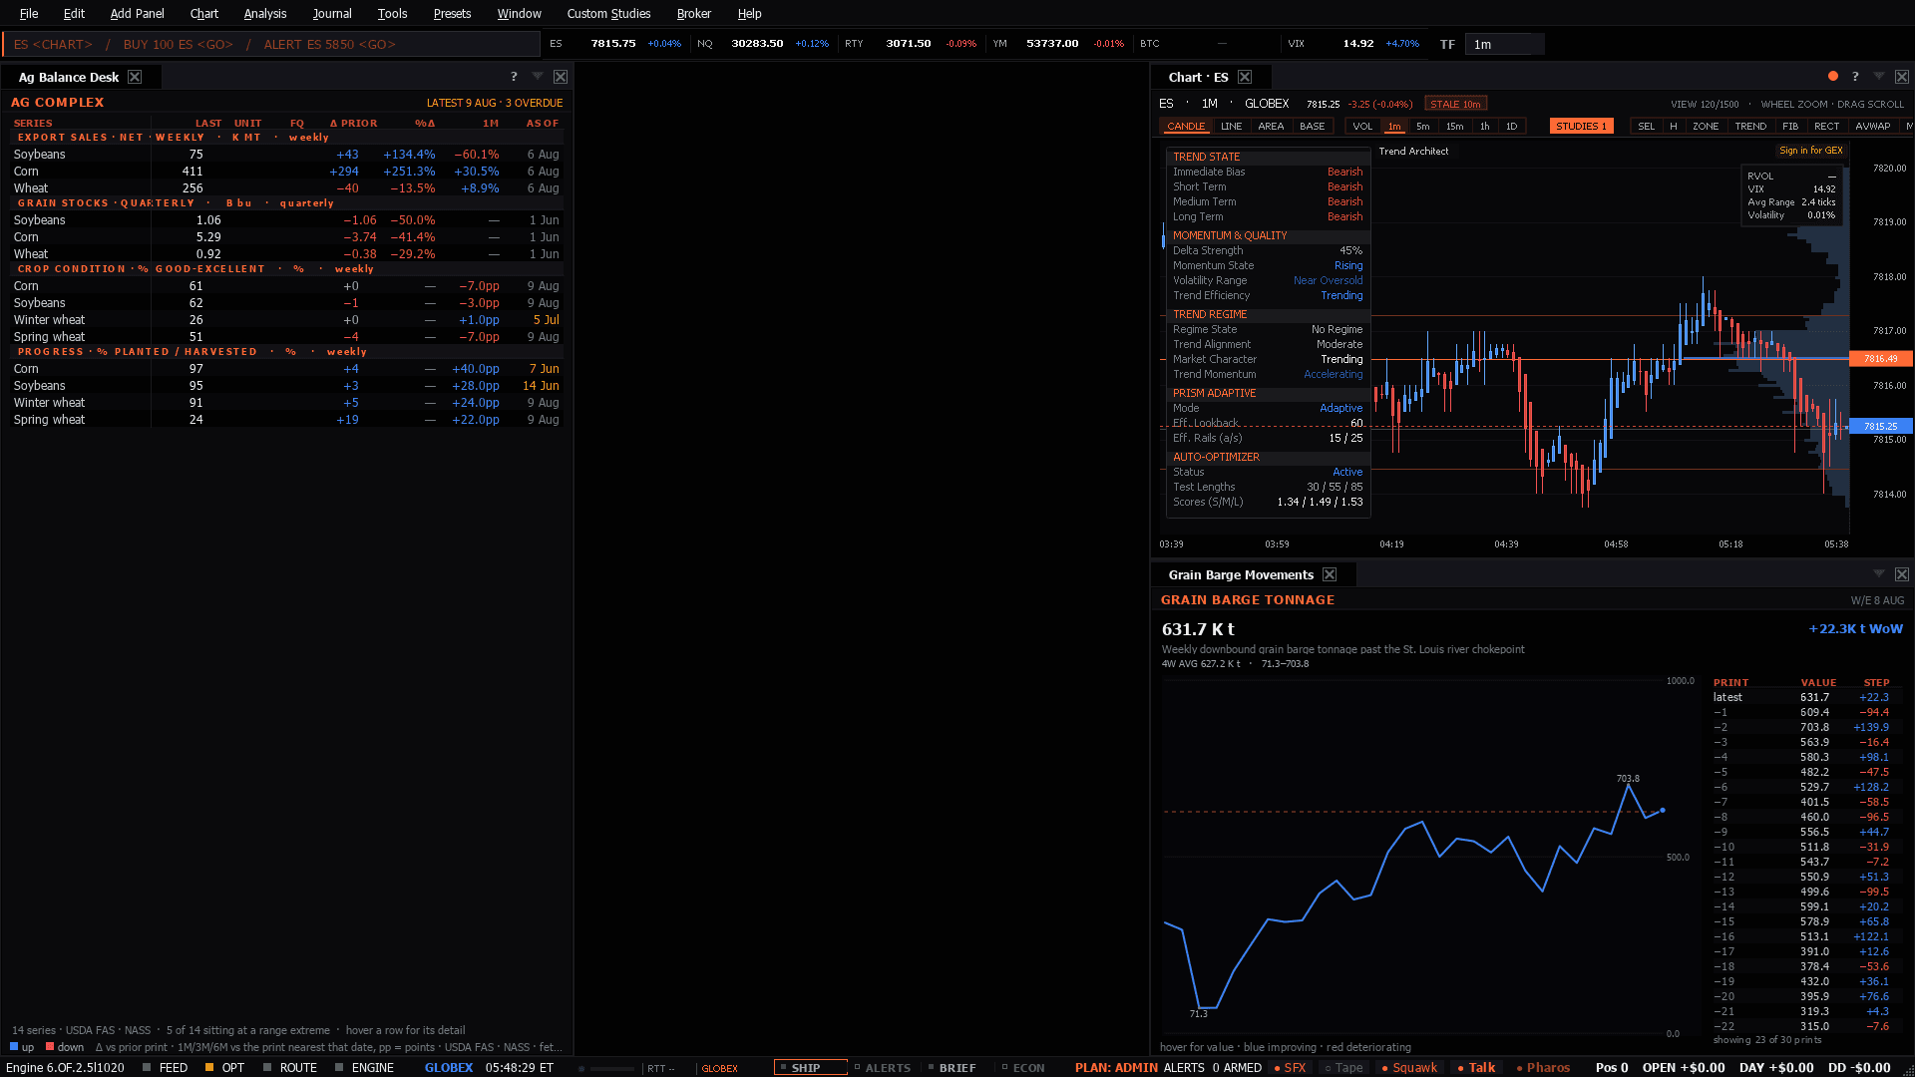Viewport: 1915px width, 1077px height.
Task: Activate the FIB drawing tool
Action: [x=1790, y=127]
